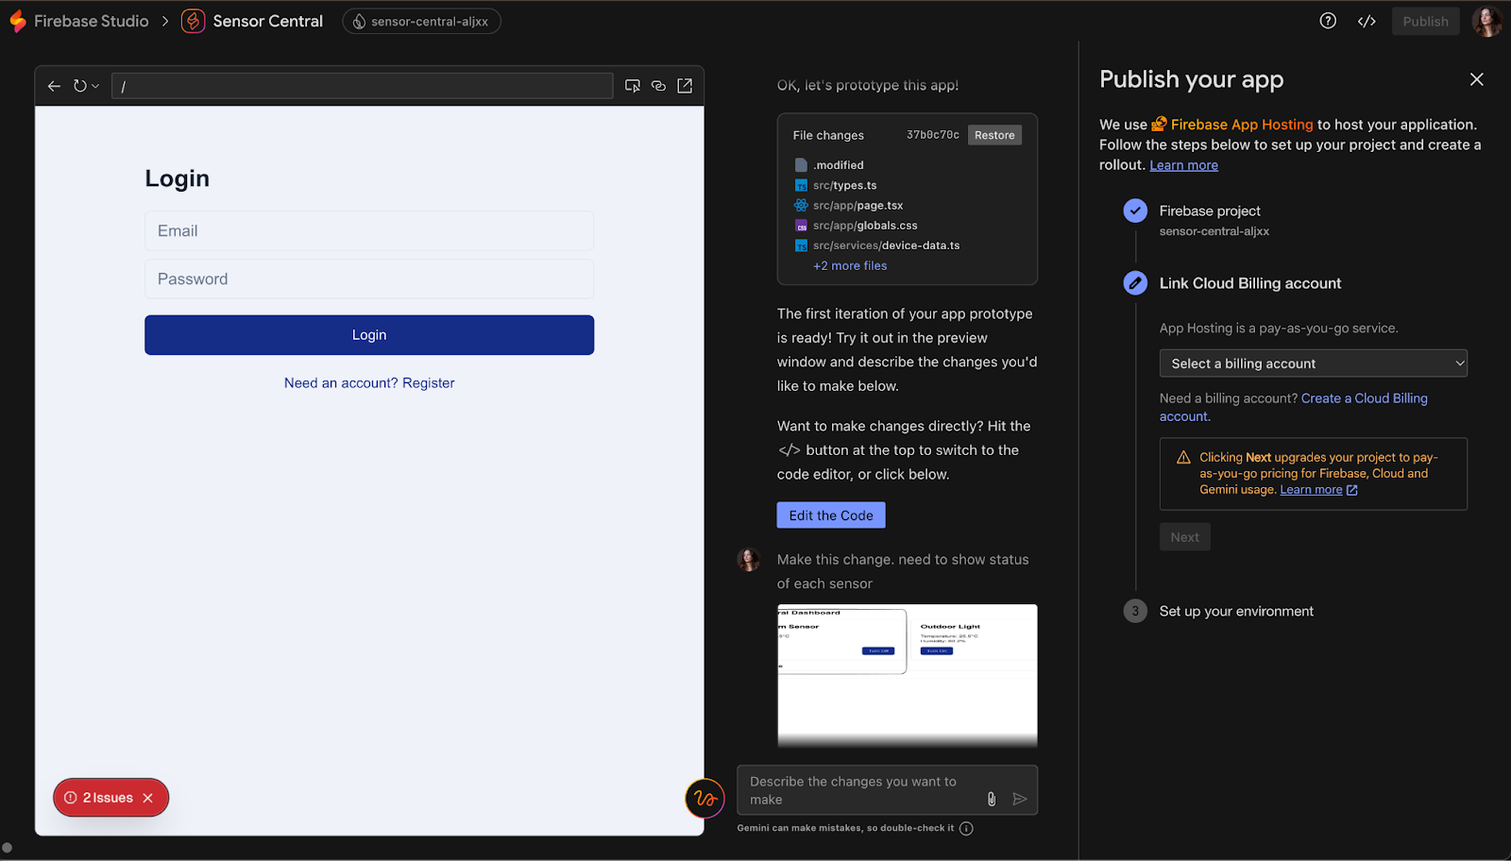Open reload options dropdown arrow
The width and height of the screenshot is (1511, 861).
click(95, 86)
